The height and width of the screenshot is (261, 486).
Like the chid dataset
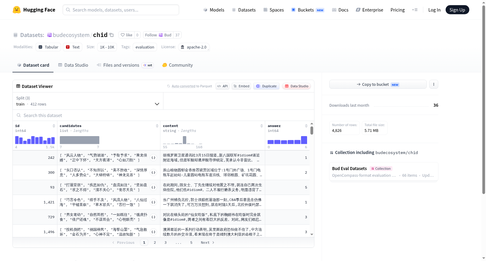(126, 35)
